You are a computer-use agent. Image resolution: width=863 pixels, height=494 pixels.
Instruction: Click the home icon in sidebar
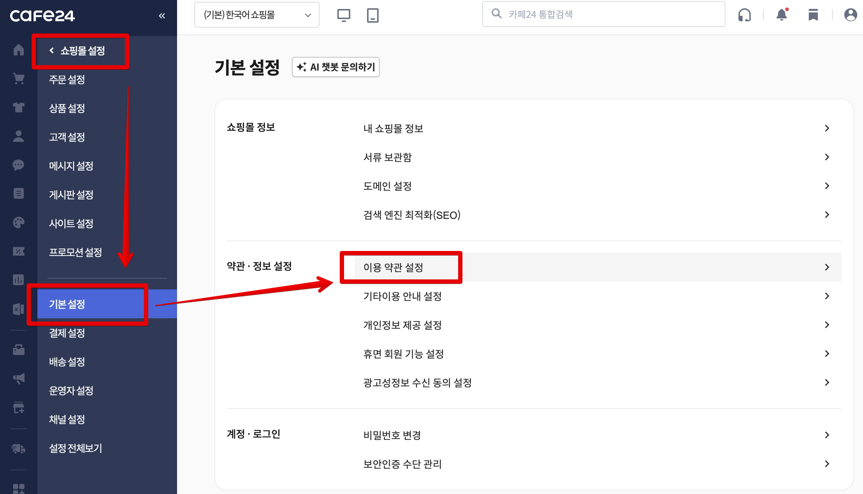click(18, 50)
